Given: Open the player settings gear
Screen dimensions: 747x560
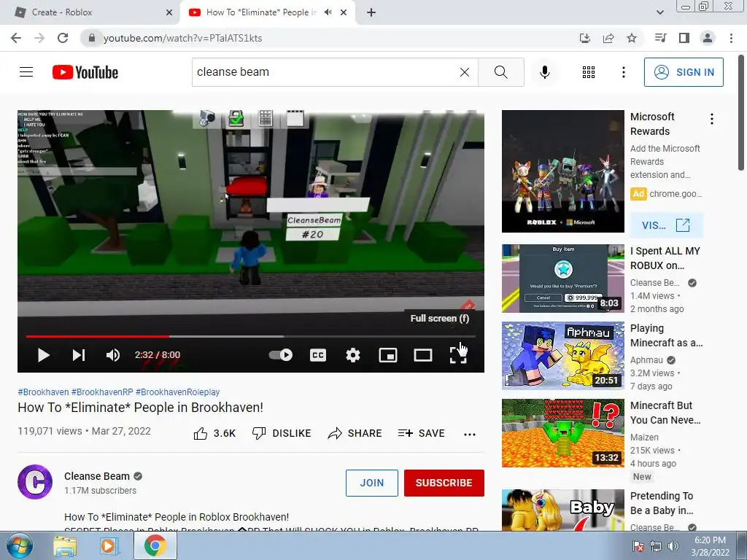Looking at the screenshot, I should click(x=353, y=355).
